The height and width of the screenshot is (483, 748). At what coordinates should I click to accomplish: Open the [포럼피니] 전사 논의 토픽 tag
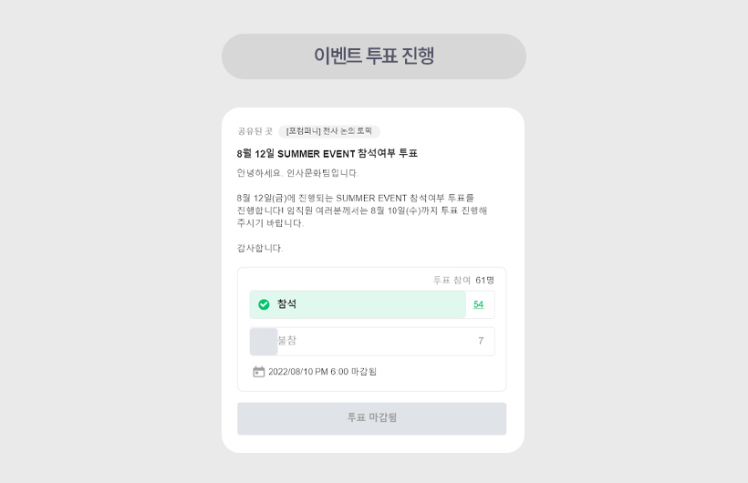329,131
